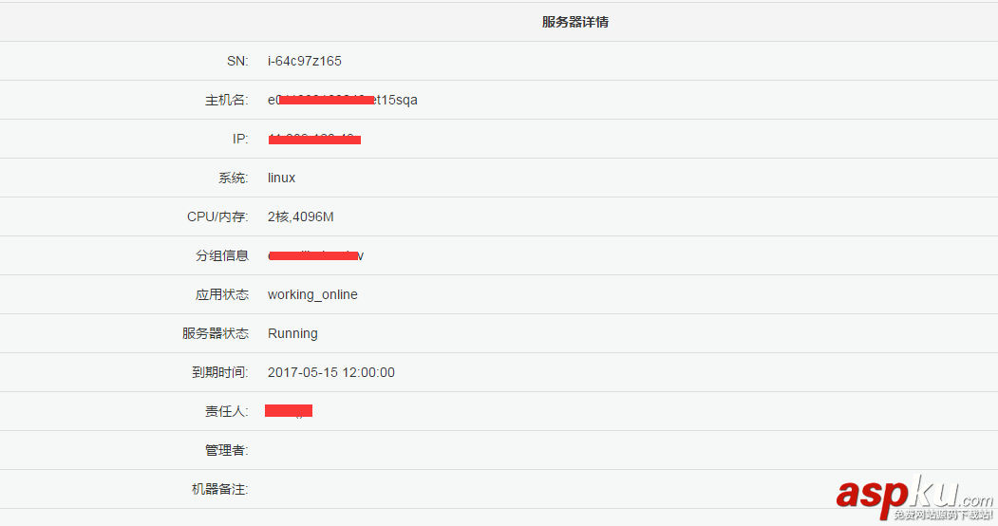This screenshot has width=998, height=526.
Task: Select the working_online status text
Action: (312, 294)
